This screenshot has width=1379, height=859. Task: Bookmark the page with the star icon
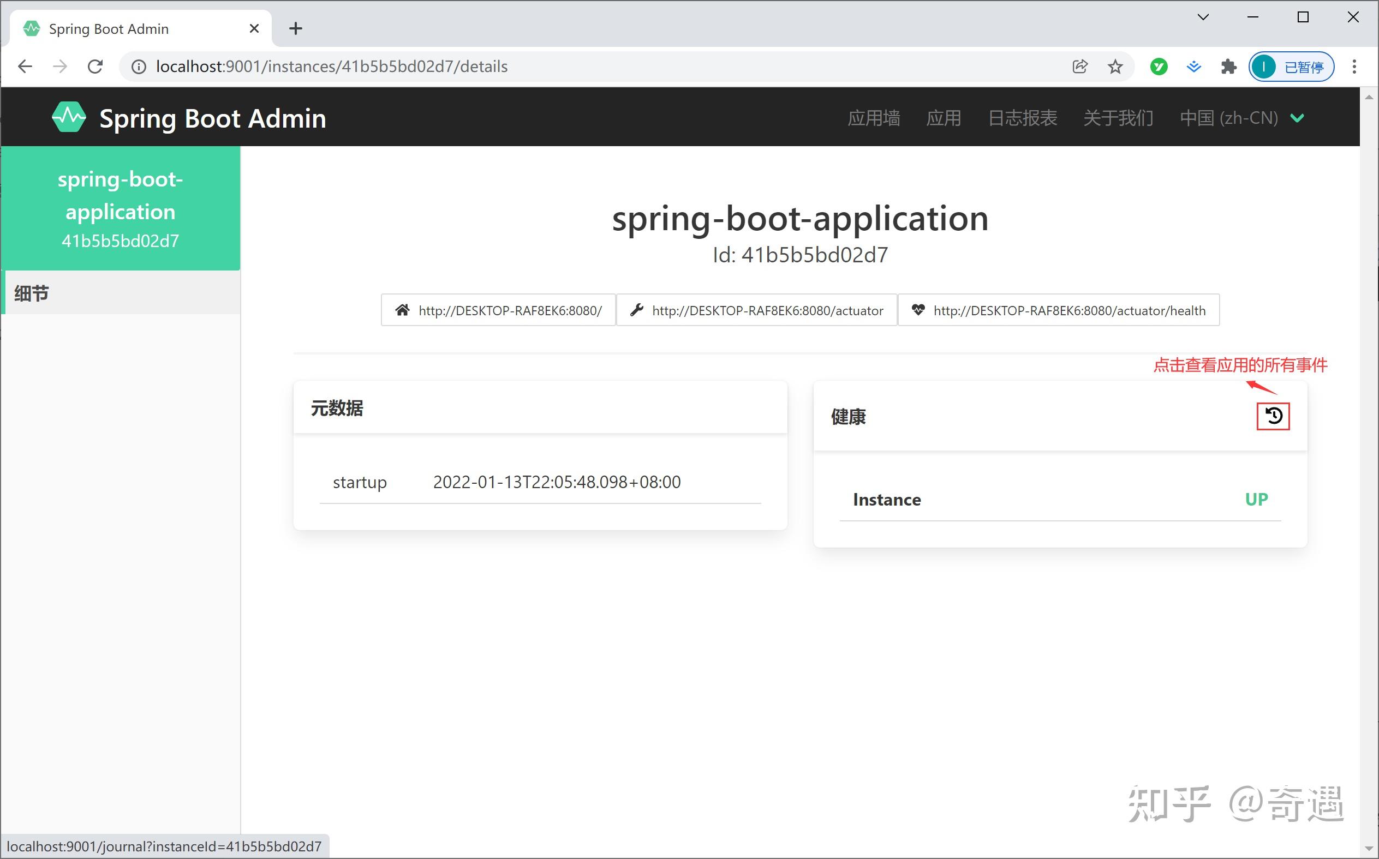(x=1115, y=67)
